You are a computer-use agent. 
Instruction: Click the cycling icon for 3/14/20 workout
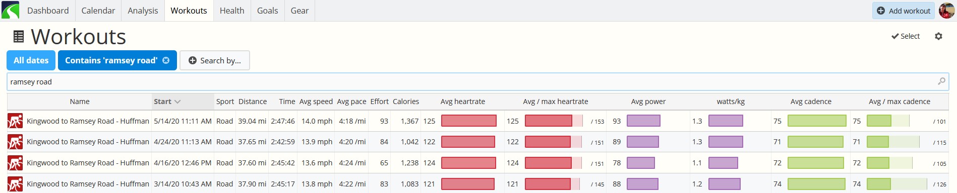[15, 184]
